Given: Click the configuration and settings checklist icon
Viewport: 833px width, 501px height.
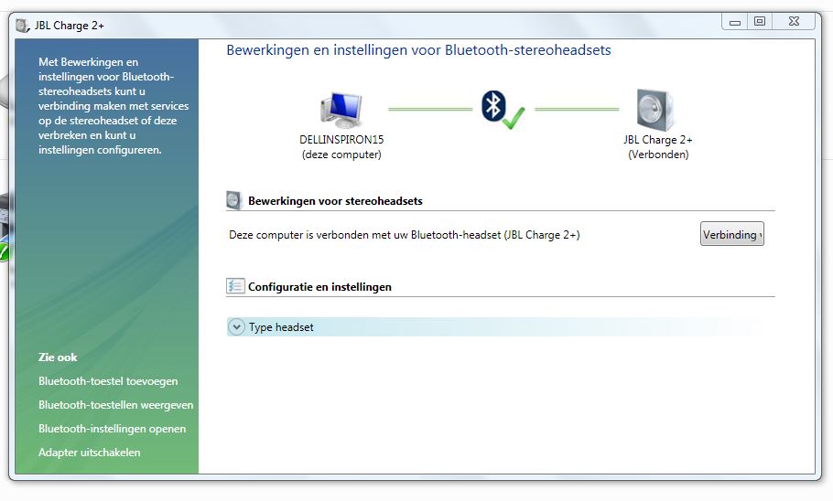Looking at the screenshot, I should click(x=235, y=286).
